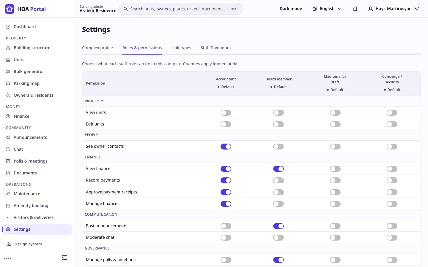
Task: Disable View finance for Board member
Action: tap(278, 169)
